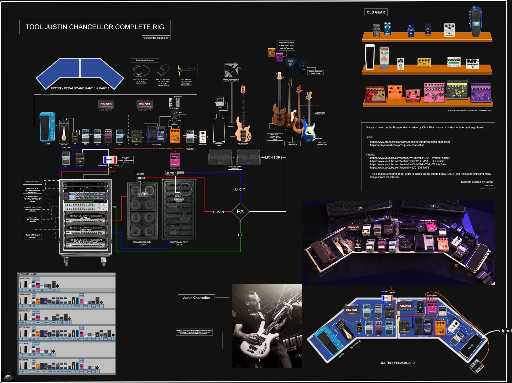Open the YouTube link ending in LfC_tG73wT8
This screenshot has height=383, width=512.
click(399, 168)
